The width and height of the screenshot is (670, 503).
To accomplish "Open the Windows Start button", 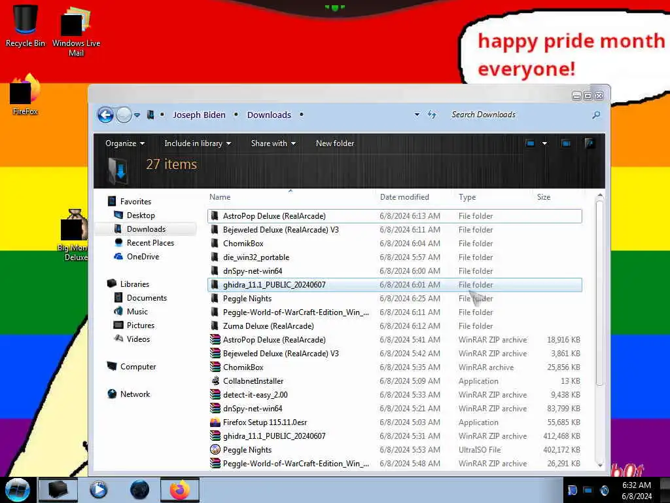I will click(18, 490).
